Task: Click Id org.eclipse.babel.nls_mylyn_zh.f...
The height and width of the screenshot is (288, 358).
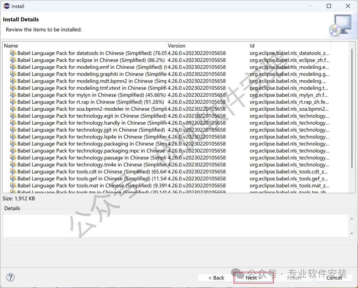Action: 288,95
